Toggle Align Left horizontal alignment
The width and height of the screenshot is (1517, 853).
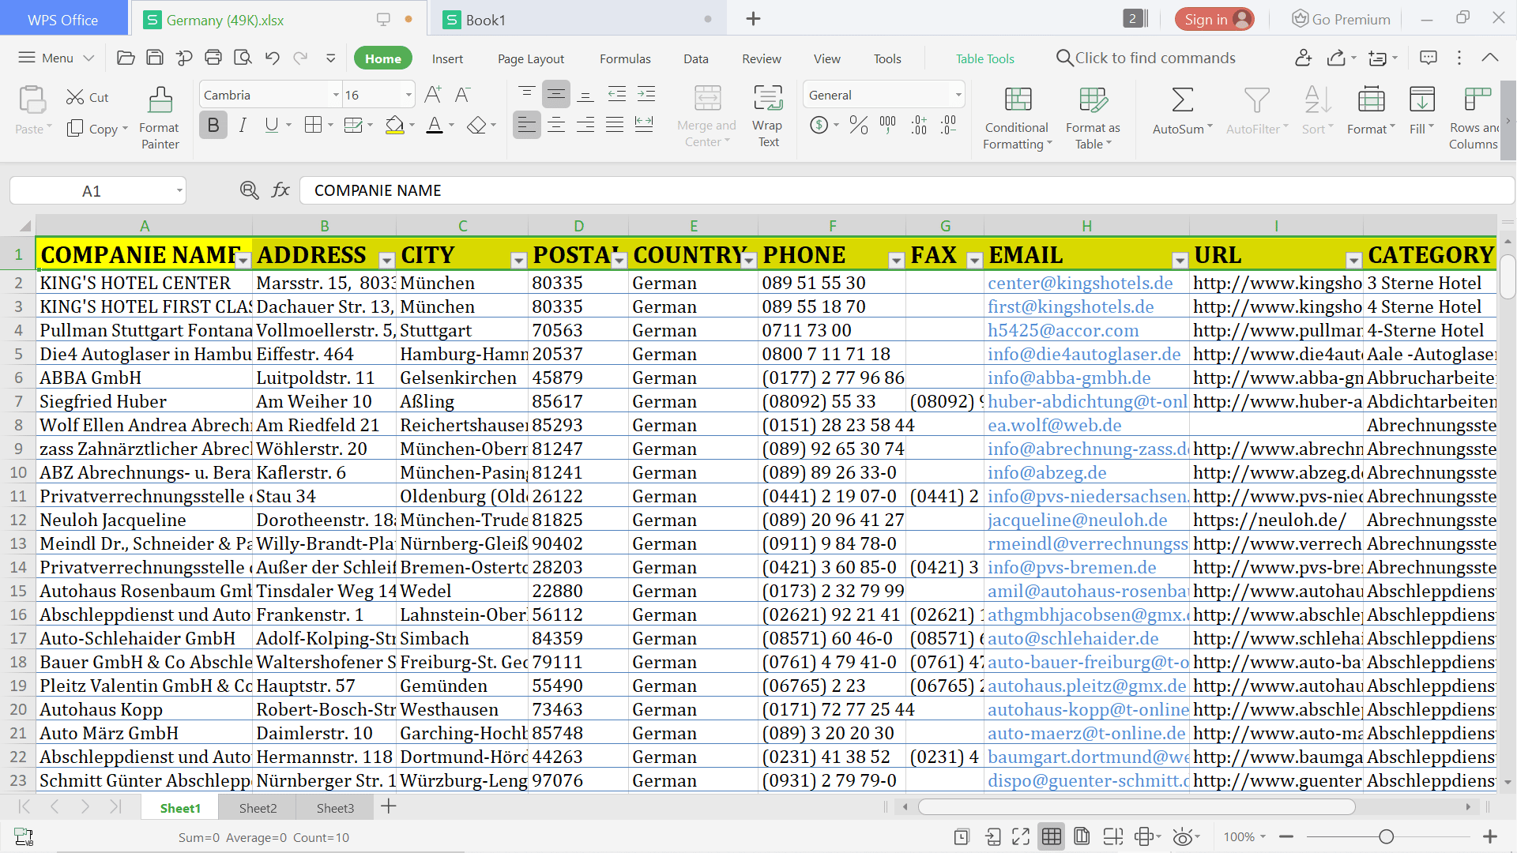[527, 125]
